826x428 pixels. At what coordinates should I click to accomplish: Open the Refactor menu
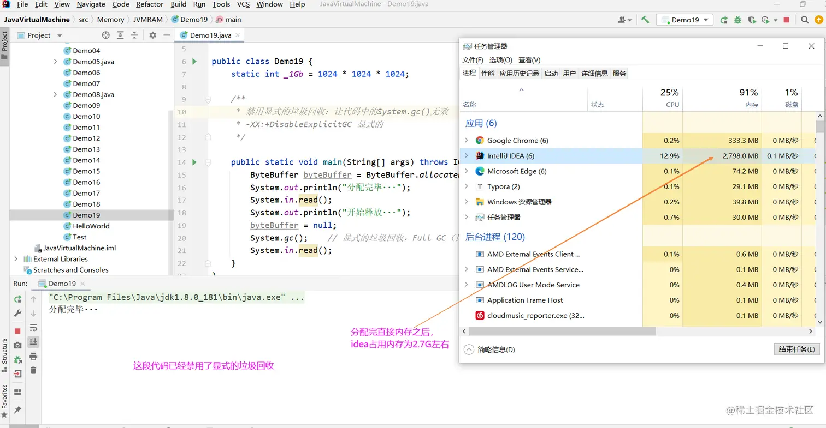pyautogui.click(x=150, y=4)
